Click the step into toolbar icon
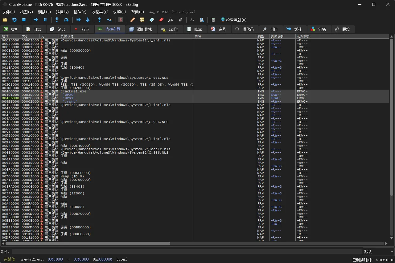The height and width of the screenshot is (263, 395). pyautogui.click(x=57, y=20)
